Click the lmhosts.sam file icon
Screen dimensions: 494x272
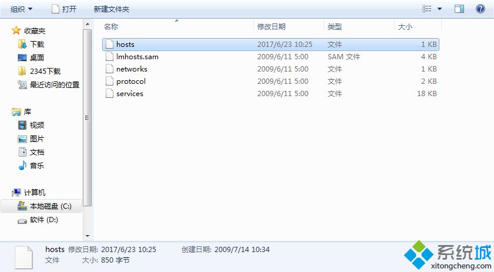[109, 57]
